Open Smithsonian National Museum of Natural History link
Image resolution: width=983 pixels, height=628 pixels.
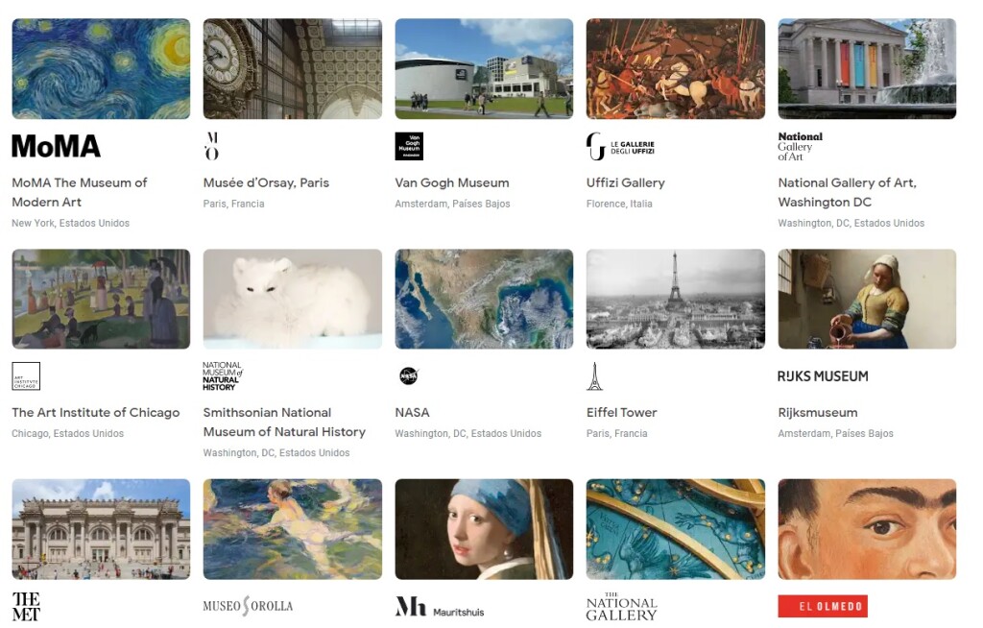tap(284, 422)
